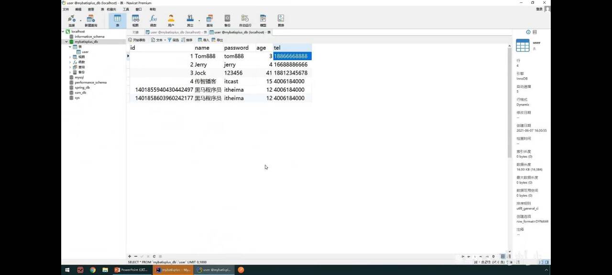Collapse the mybatisplus_db database node
Viewport: 612px width, 275px height.
[x=66, y=42]
